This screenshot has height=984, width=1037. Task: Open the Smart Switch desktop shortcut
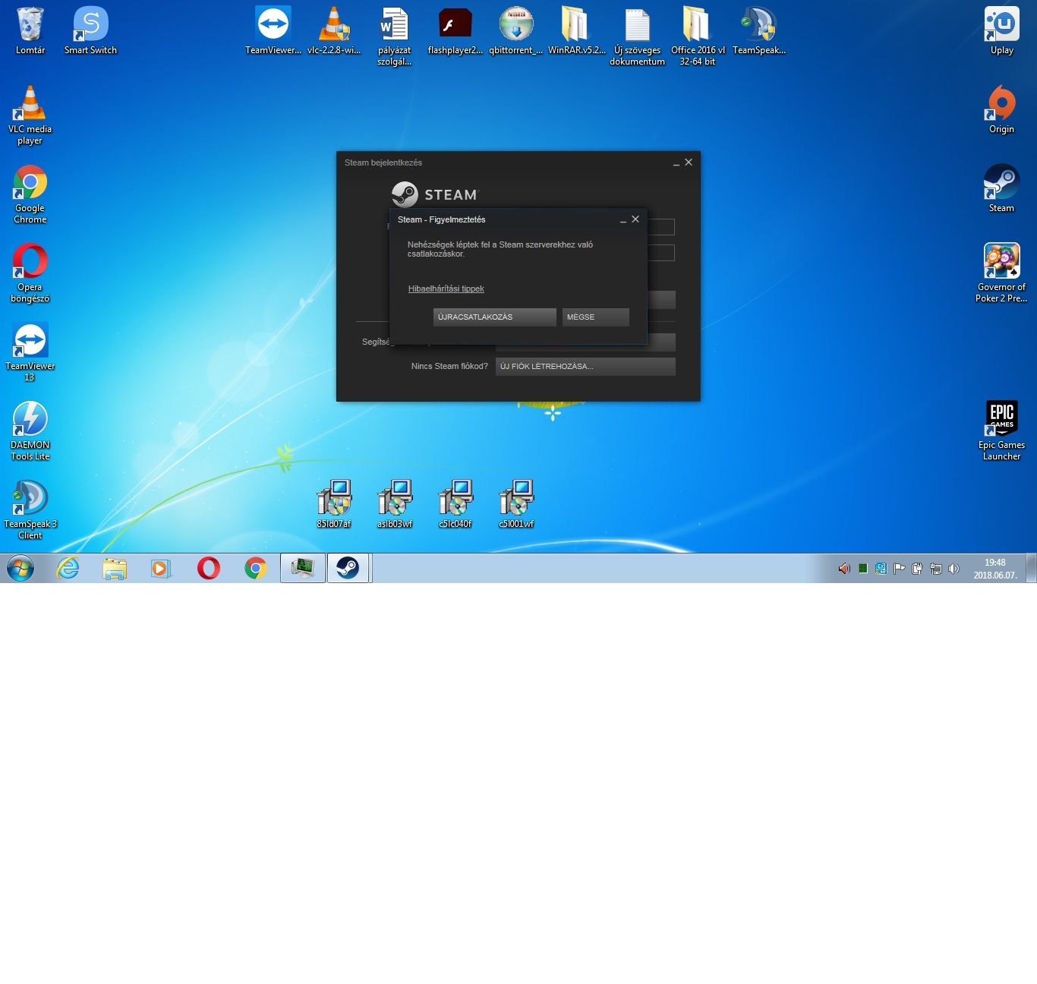[x=90, y=31]
